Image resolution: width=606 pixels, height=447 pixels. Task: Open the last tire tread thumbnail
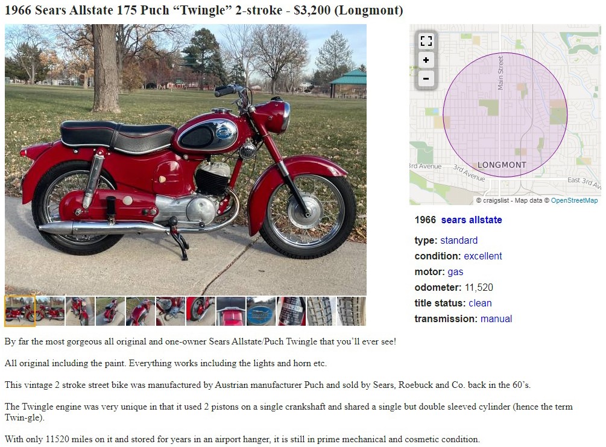click(x=352, y=311)
